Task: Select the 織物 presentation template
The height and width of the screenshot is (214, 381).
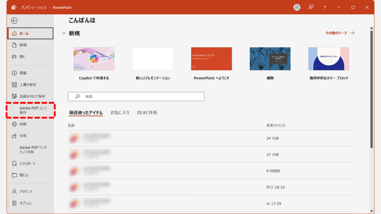Action: [x=270, y=59]
